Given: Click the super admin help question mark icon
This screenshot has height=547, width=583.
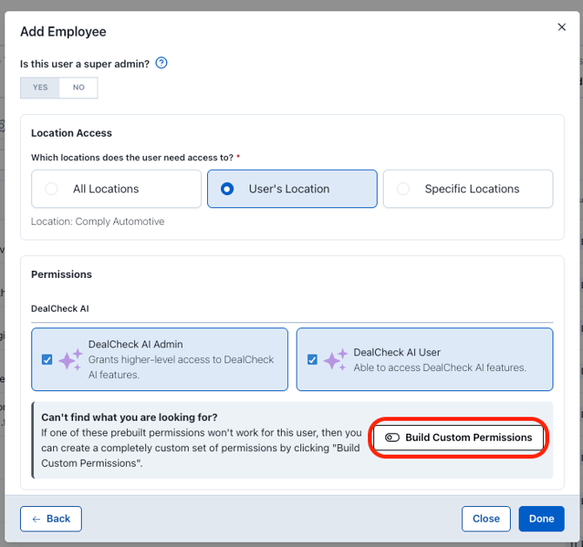Looking at the screenshot, I should pyautogui.click(x=160, y=64).
